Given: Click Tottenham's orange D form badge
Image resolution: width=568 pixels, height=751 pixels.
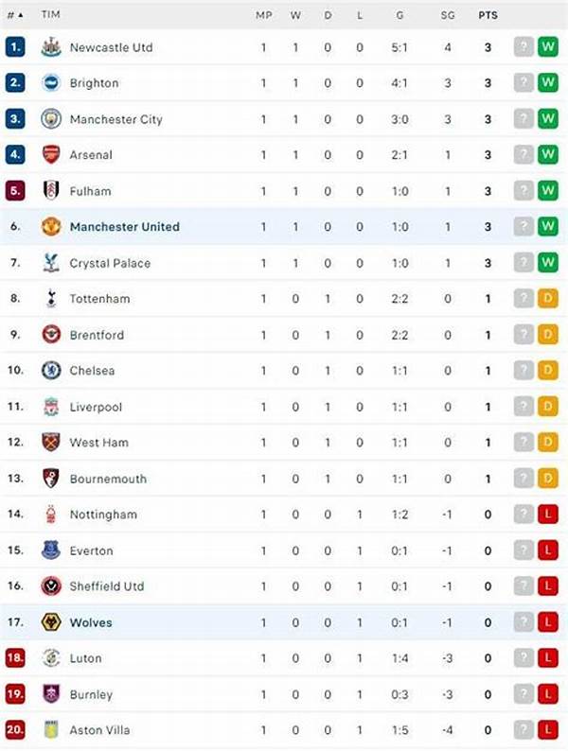Looking at the screenshot, I should [547, 299].
